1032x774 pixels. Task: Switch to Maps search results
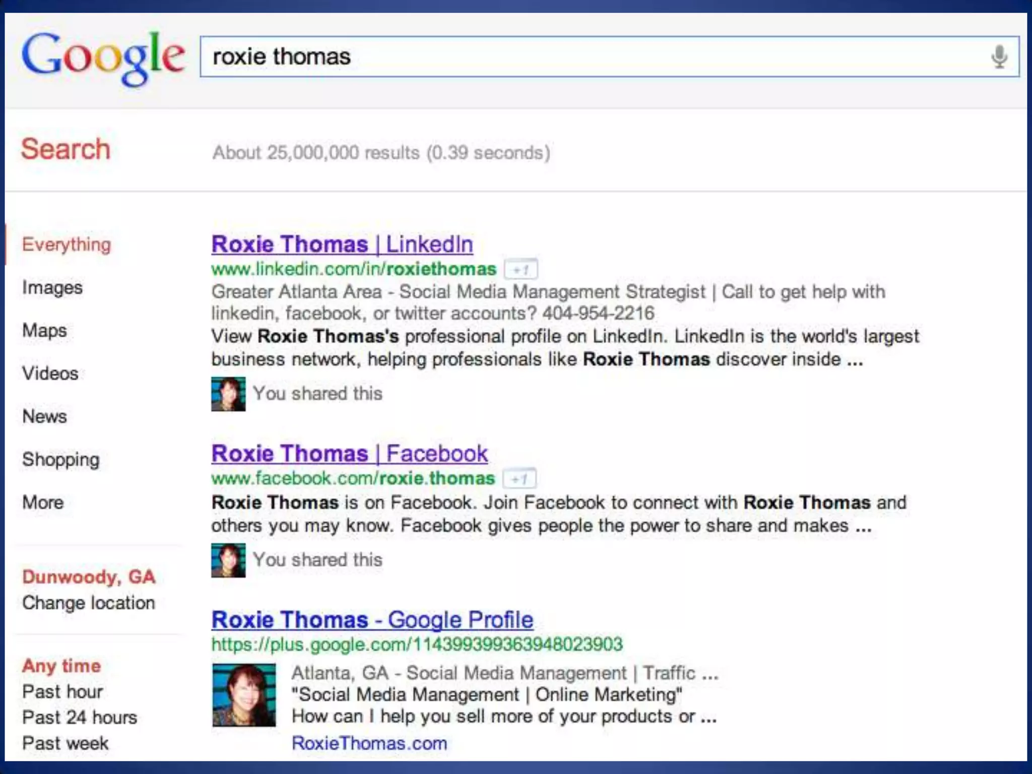pyautogui.click(x=44, y=331)
